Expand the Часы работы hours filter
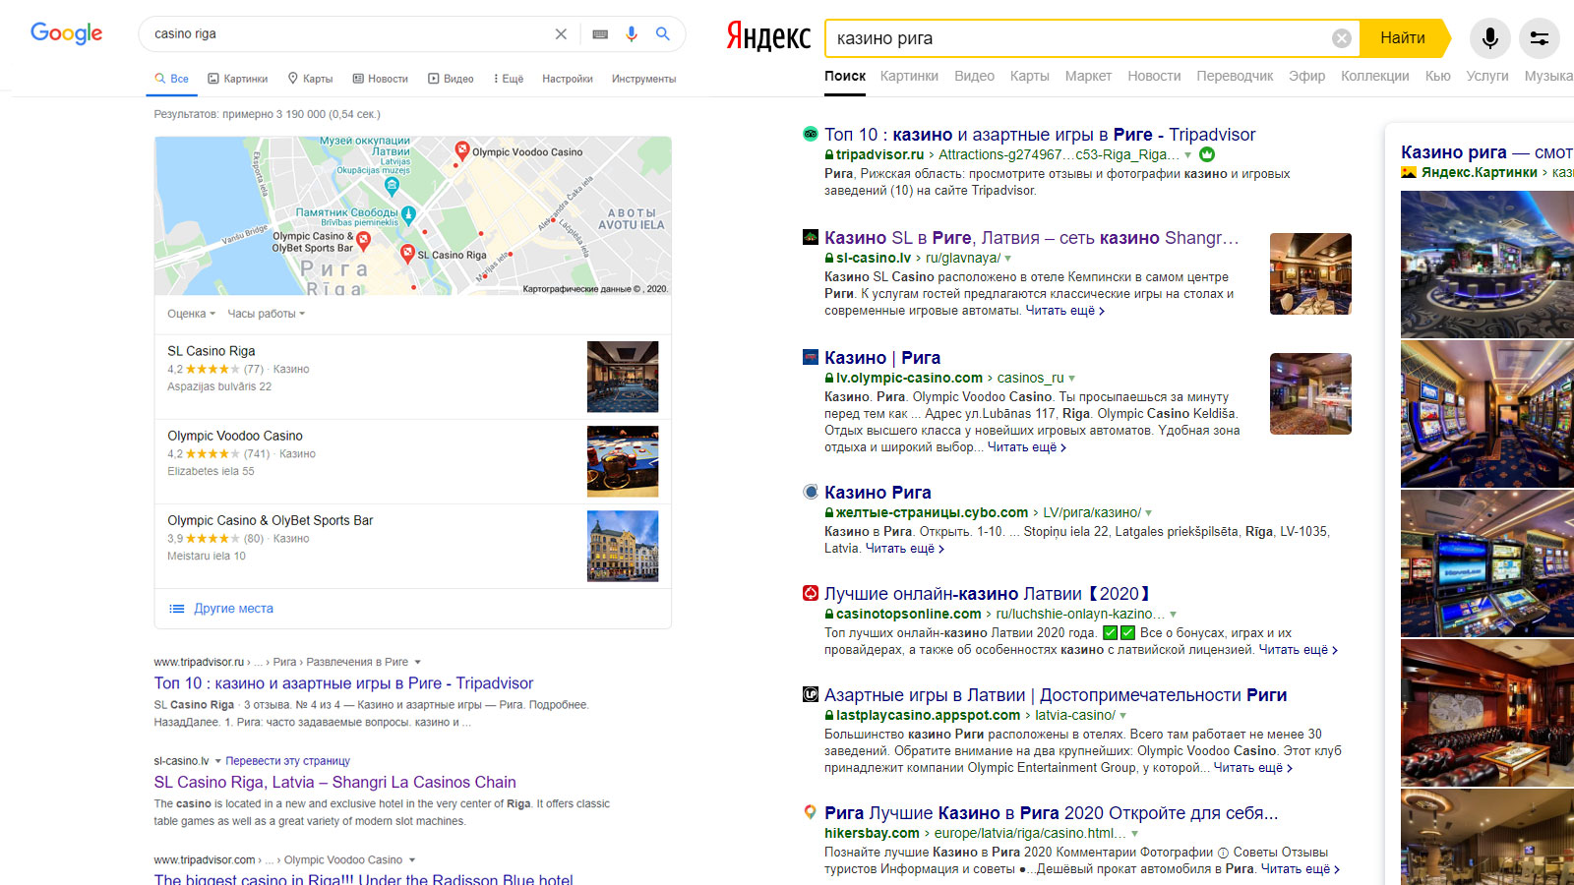Viewport: 1574px width, 885px height. (266, 314)
